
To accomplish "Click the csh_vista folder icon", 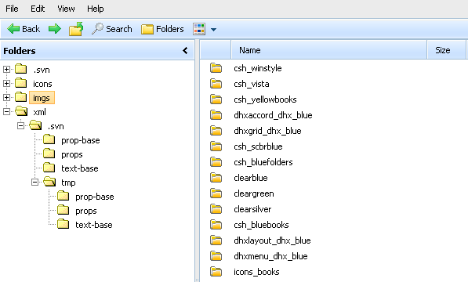I will tap(216, 84).
